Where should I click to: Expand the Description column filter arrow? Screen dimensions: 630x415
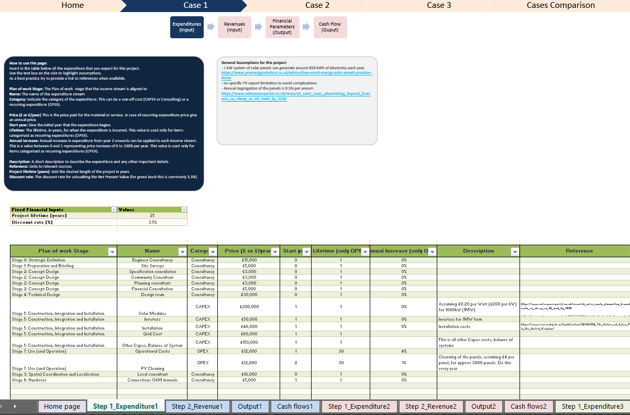tap(515, 252)
